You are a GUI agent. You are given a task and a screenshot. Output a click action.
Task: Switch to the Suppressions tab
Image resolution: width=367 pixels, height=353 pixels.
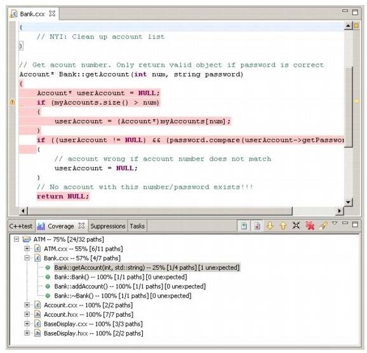pos(108,226)
